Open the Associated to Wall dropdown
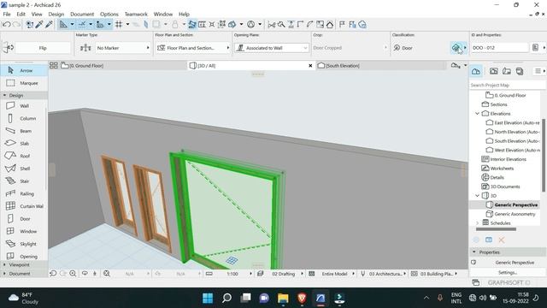Screen dimensions: 547x308 tap(272, 48)
